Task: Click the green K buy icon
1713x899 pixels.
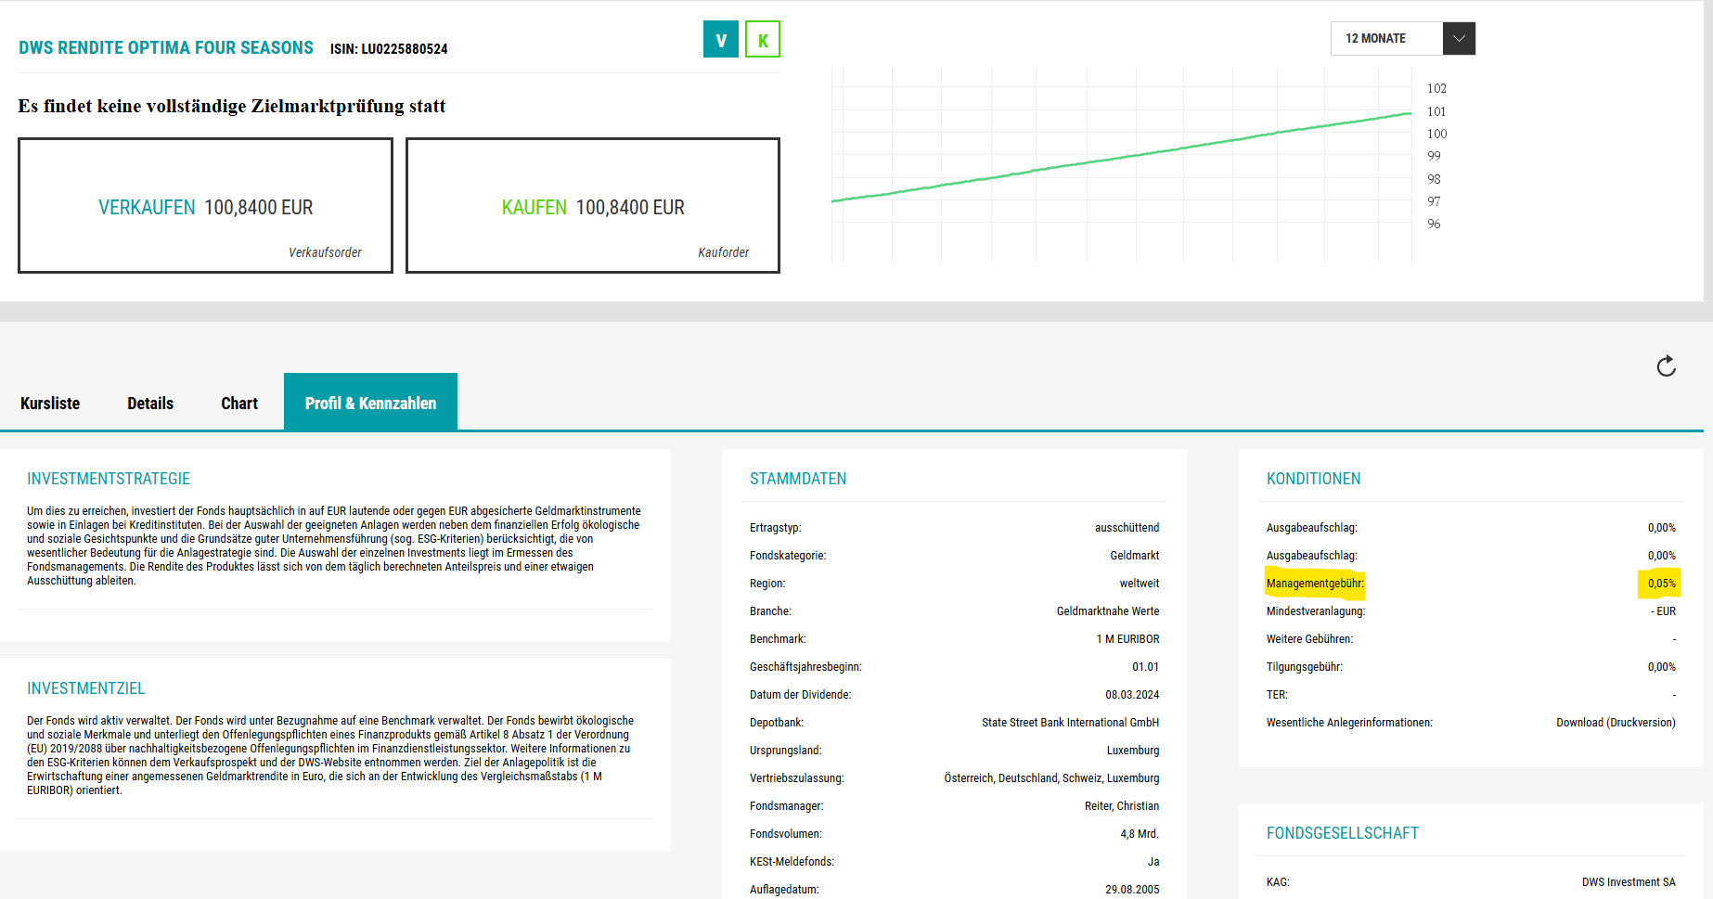Action: click(x=763, y=40)
